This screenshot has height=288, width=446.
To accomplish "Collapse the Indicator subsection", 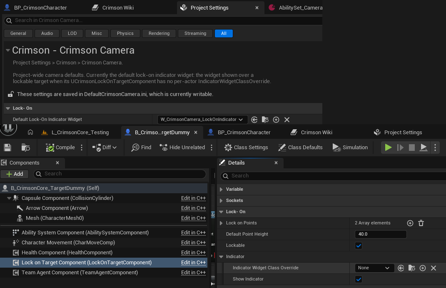I will (221, 256).
